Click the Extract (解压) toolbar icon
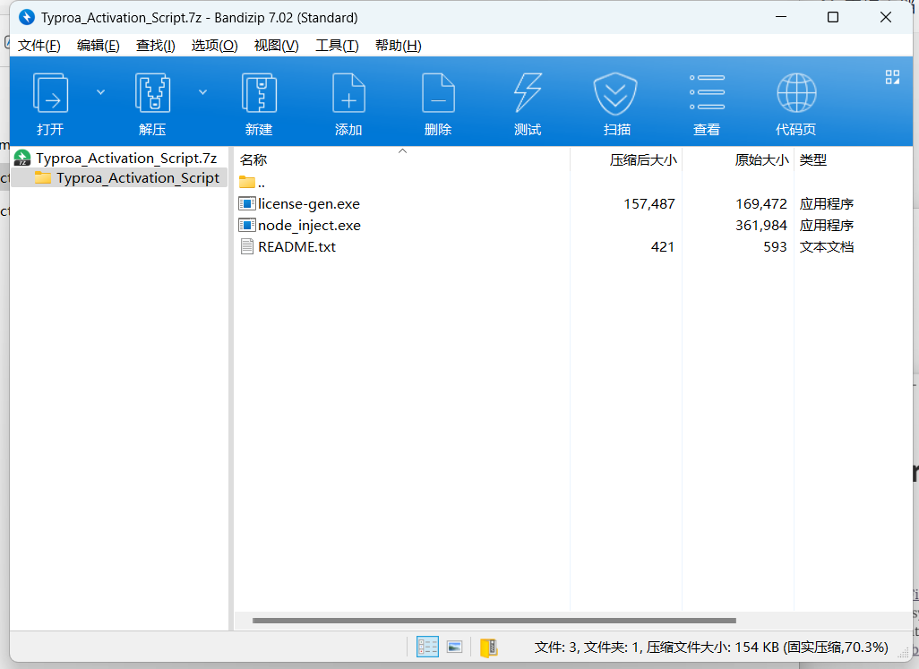 tap(152, 92)
